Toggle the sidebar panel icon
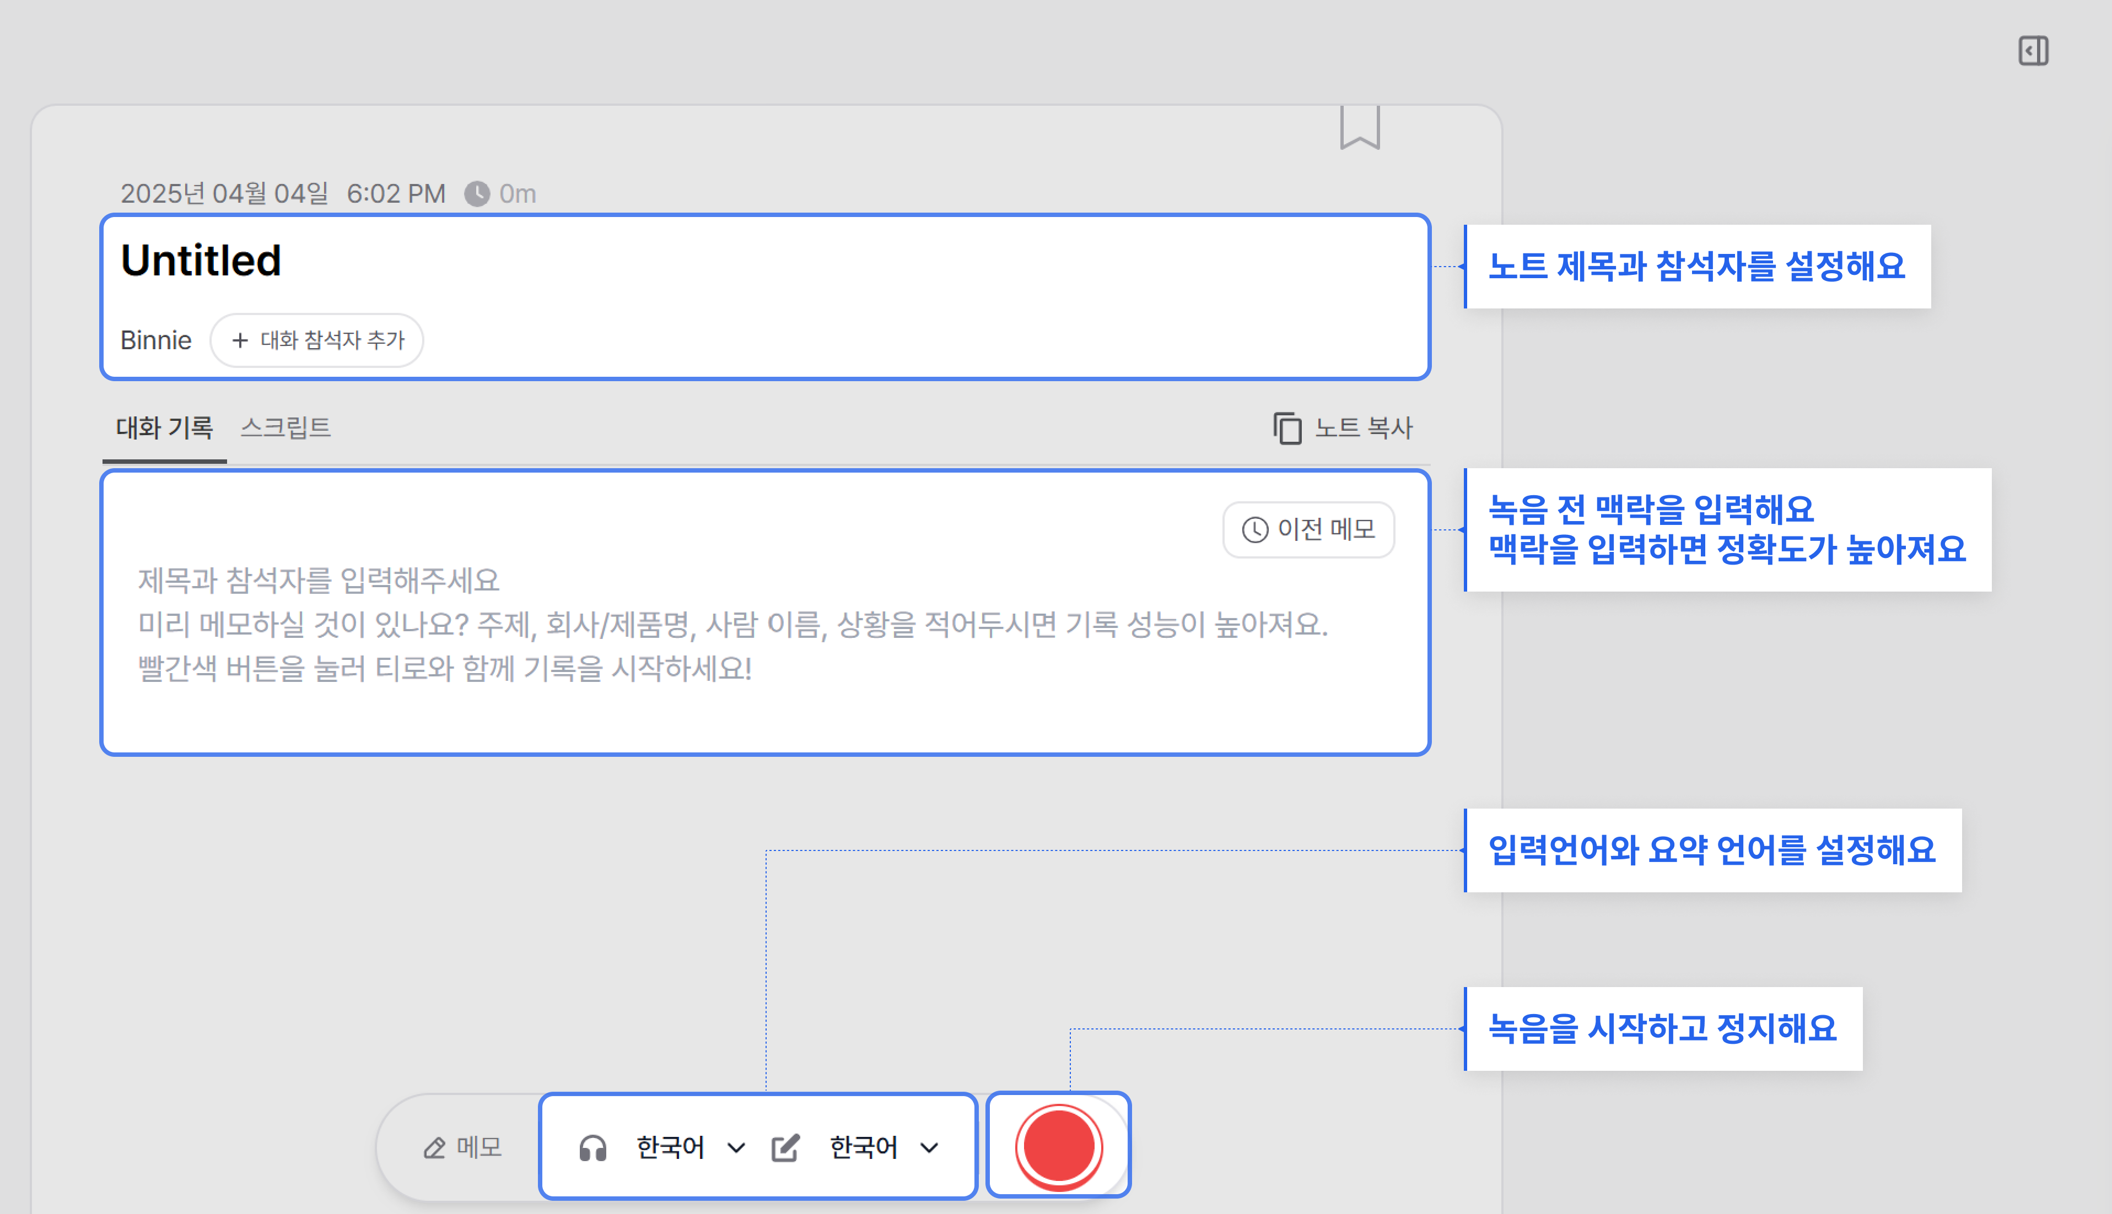This screenshot has width=2112, height=1214. [2033, 51]
